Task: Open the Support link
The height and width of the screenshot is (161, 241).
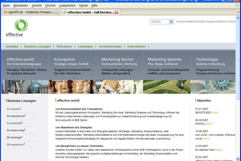Action: click(x=211, y=22)
